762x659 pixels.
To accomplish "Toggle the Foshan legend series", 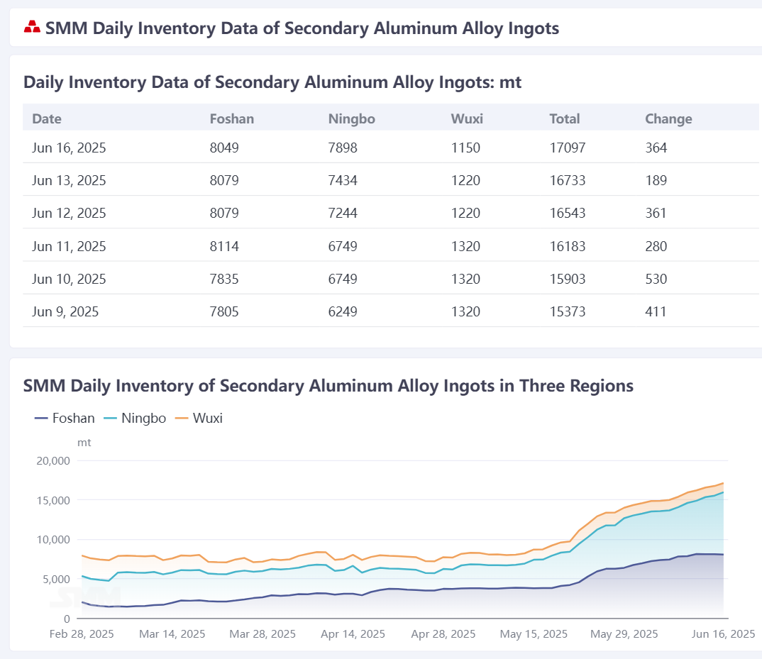I will click(x=65, y=418).
